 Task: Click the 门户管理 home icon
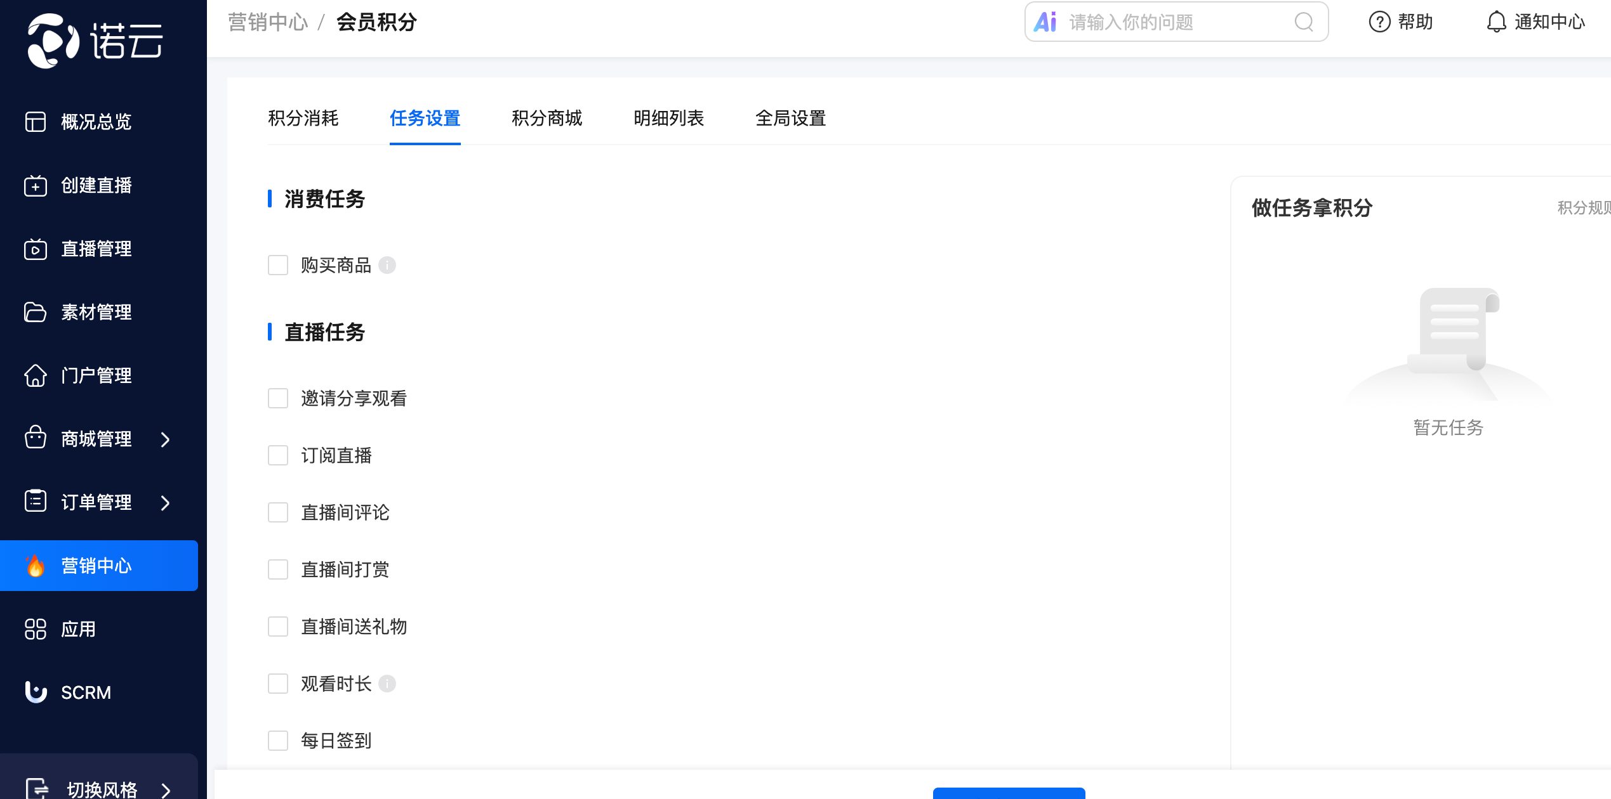tap(36, 375)
